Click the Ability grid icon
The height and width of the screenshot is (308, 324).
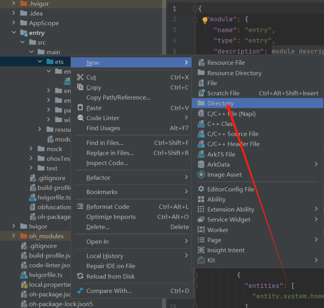tap(201, 199)
